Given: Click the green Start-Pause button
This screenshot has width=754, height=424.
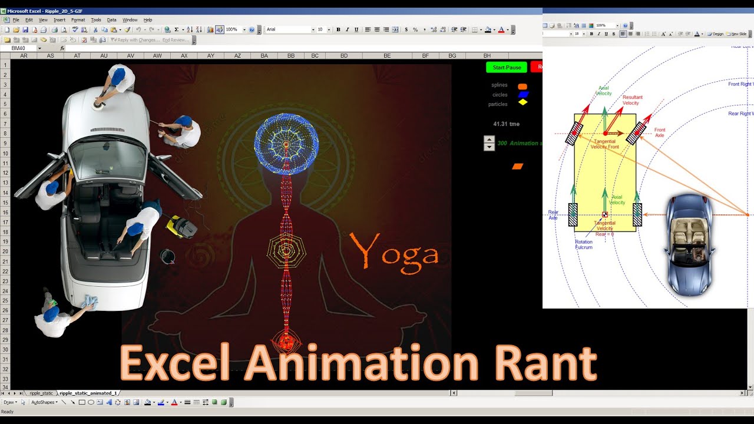Looking at the screenshot, I should pos(507,67).
